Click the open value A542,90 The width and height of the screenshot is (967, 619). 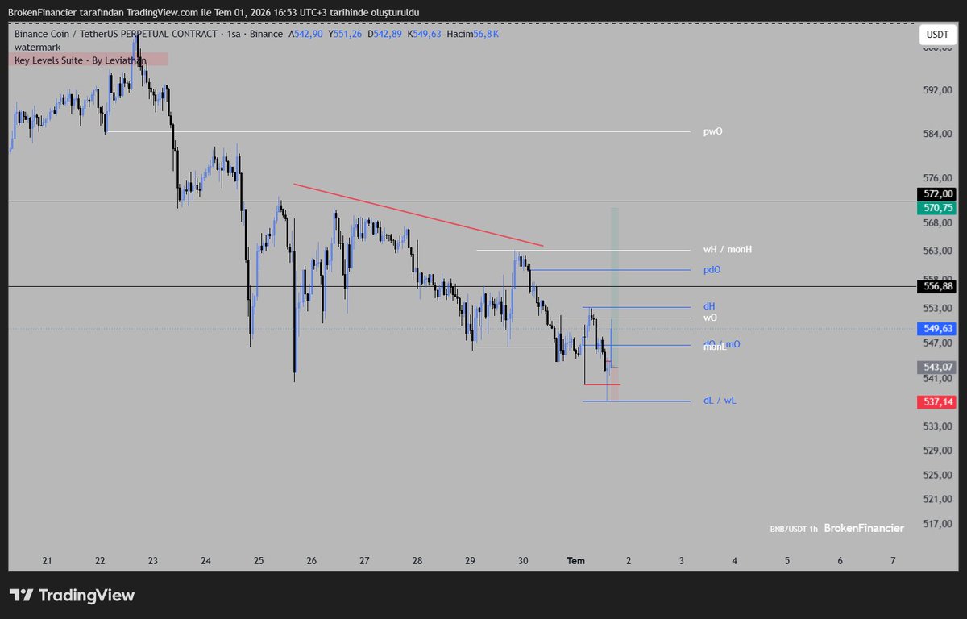tap(305, 34)
